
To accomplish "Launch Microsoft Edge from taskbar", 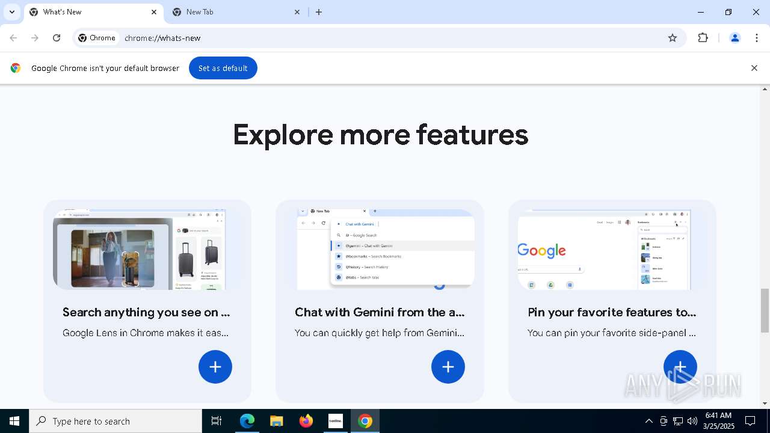I will point(247,421).
